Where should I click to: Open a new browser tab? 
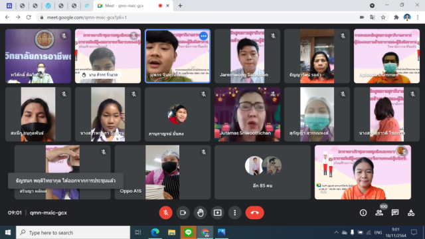[180, 6]
